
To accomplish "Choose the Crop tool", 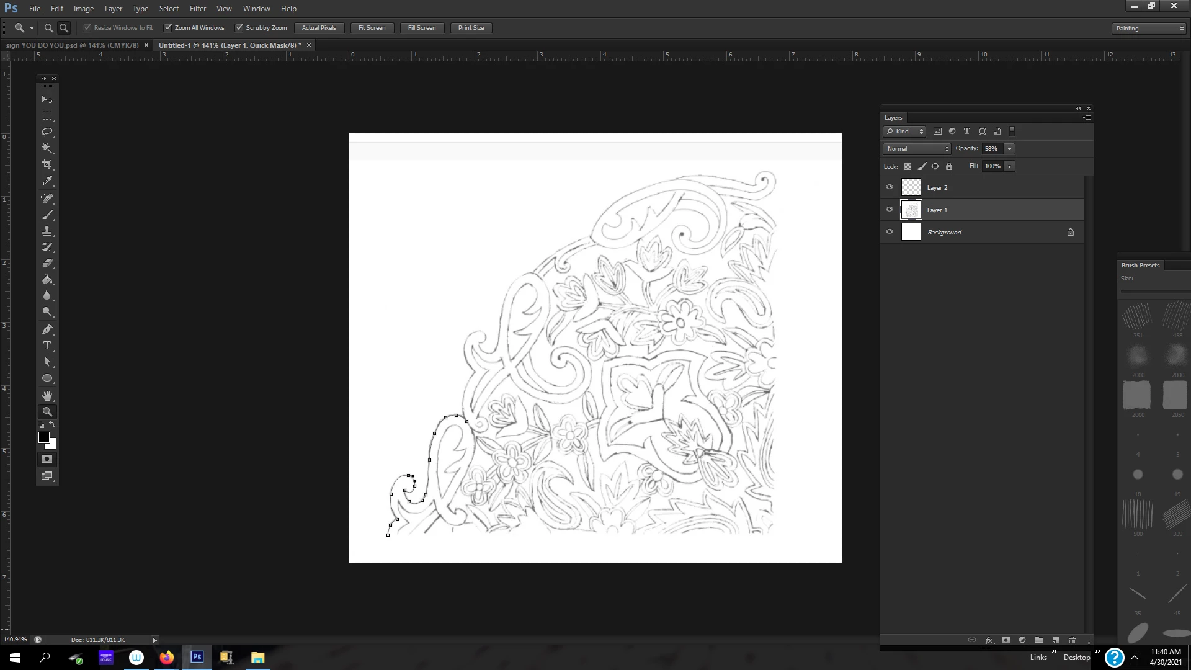I will [x=47, y=164].
